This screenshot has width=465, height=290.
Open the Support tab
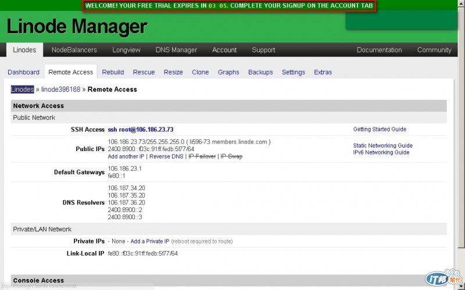[263, 50]
